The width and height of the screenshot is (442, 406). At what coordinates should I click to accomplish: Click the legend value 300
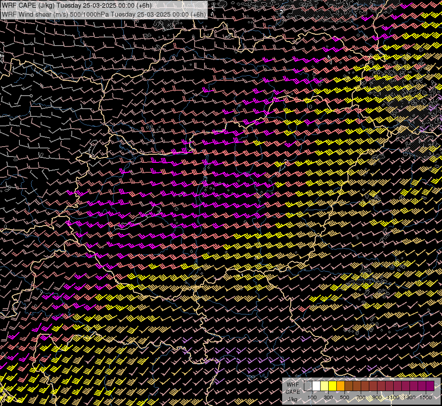point(328,397)
